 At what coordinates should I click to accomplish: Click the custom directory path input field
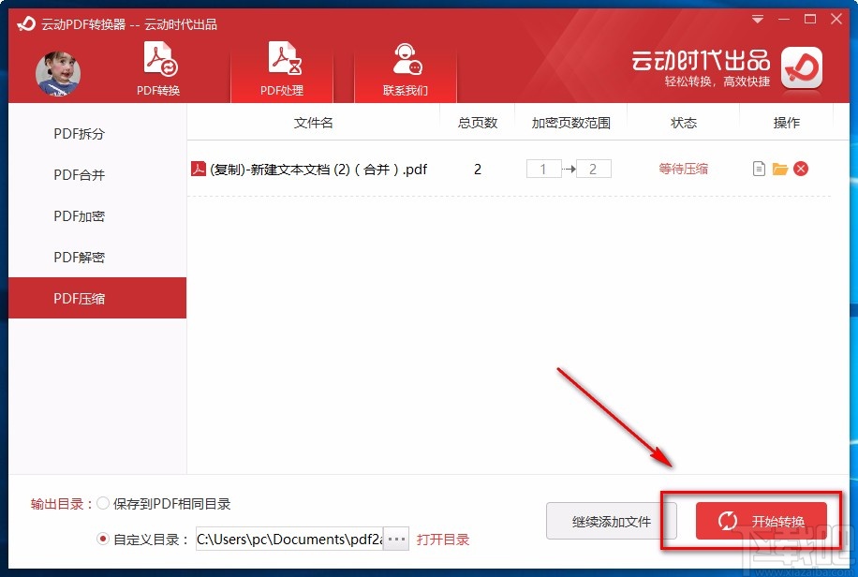click(290, 539)
